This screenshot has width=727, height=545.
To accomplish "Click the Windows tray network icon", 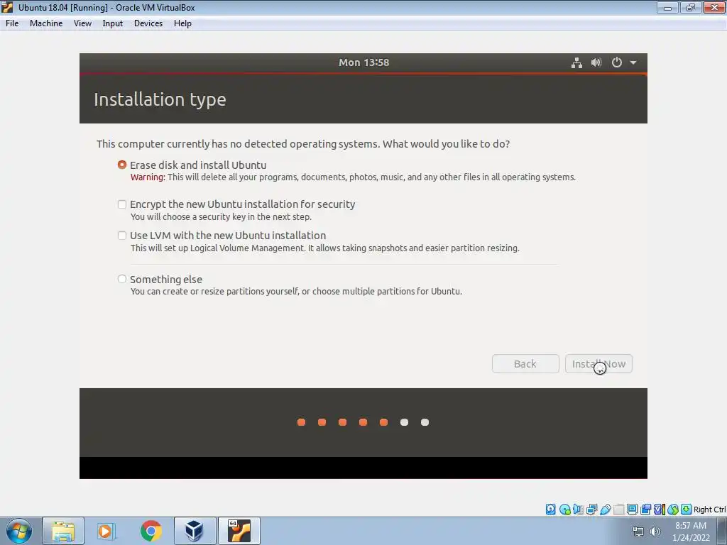I will (638, 532).
